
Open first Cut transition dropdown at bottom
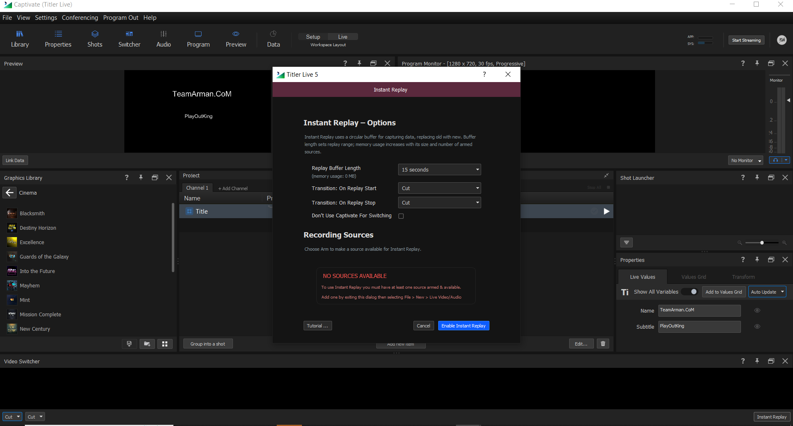point(12,417)
